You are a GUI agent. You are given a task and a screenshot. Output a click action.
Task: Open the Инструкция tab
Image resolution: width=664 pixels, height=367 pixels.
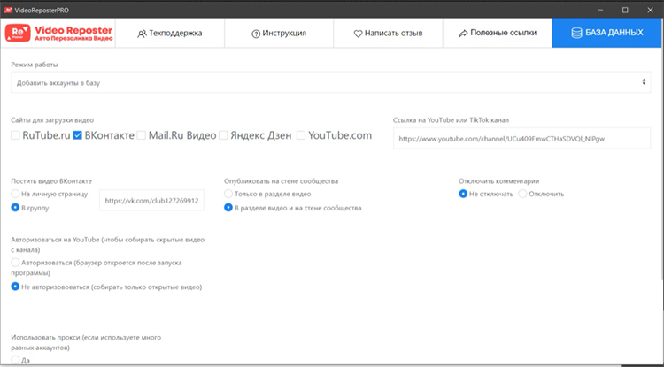tap(279, 33)
